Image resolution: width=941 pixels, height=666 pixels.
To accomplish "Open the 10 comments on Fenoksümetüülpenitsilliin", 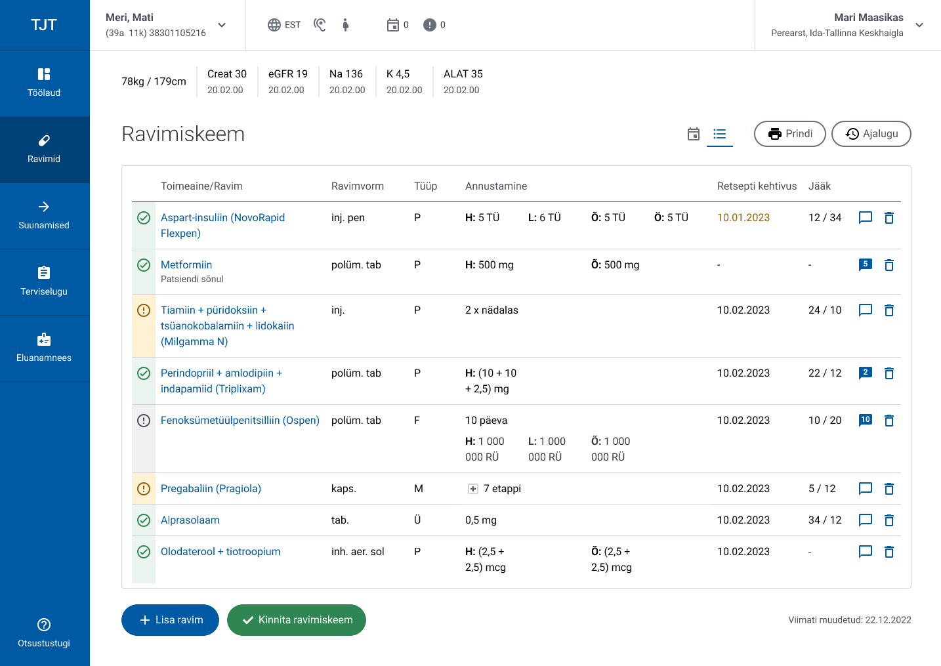I will point(865,420).
